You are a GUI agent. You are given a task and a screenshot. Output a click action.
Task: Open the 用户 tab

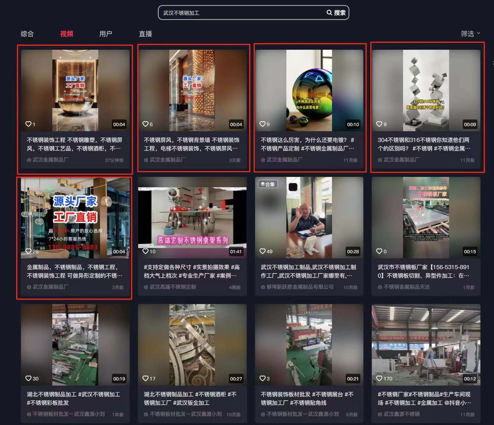106,34
